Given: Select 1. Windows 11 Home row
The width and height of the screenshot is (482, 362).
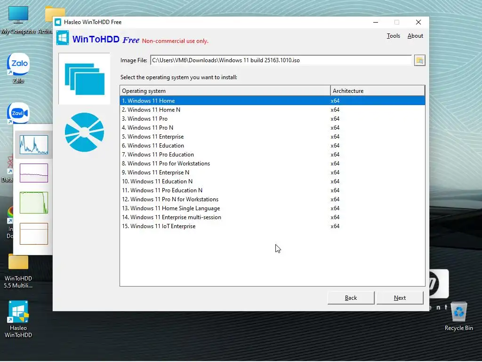Looking at the screenshot, I should pos(273,101).
